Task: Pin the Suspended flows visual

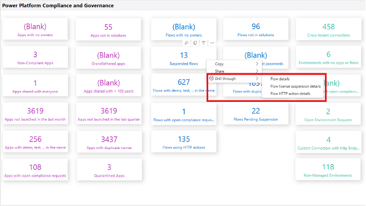Action: pos(186,43)
